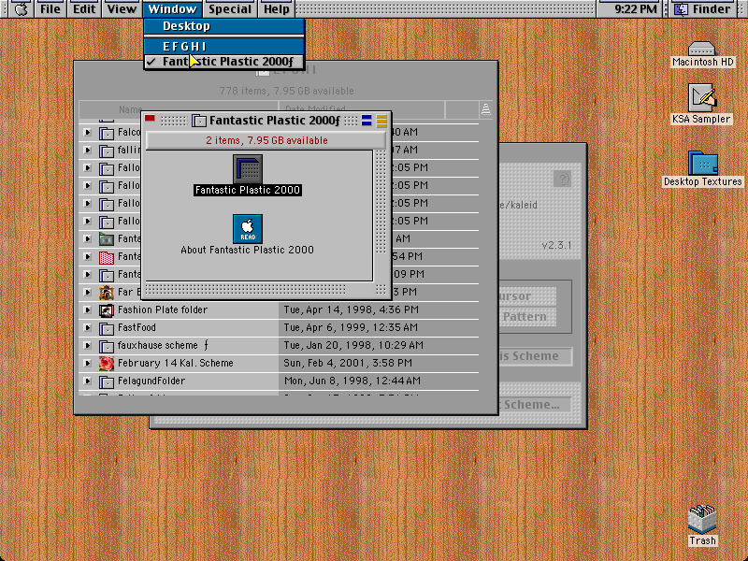Select the 'Fashion Plate folder' name text
This screenshot has width=748, height=561.
click(x=162, y=310)
